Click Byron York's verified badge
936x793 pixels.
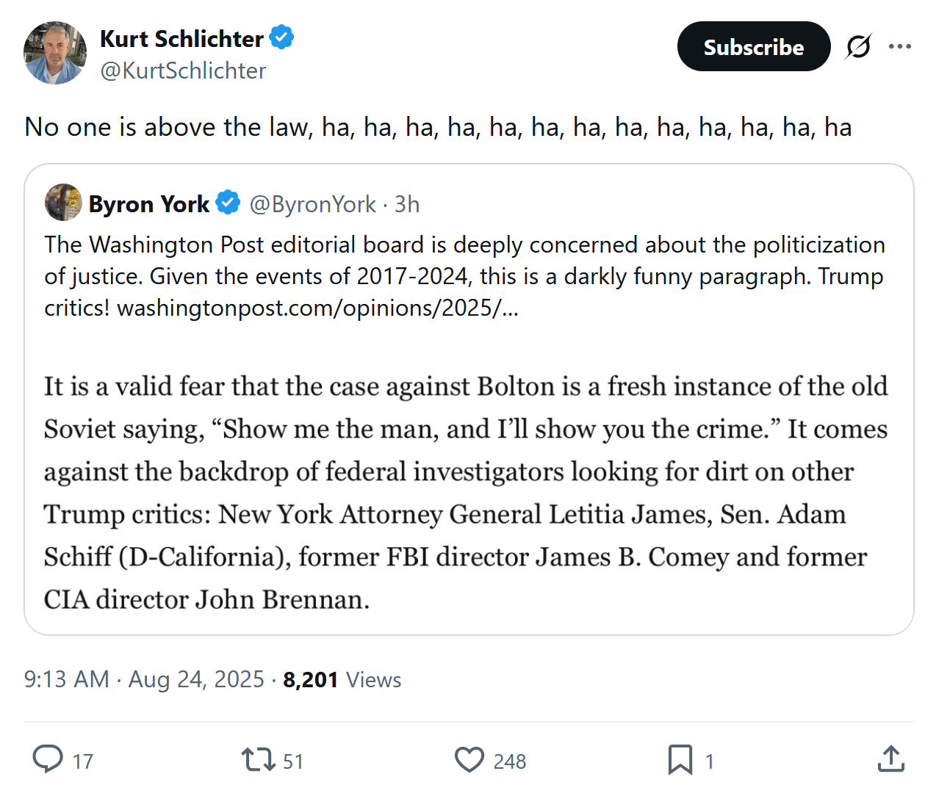pyautogui.click(x=228, y=203)
